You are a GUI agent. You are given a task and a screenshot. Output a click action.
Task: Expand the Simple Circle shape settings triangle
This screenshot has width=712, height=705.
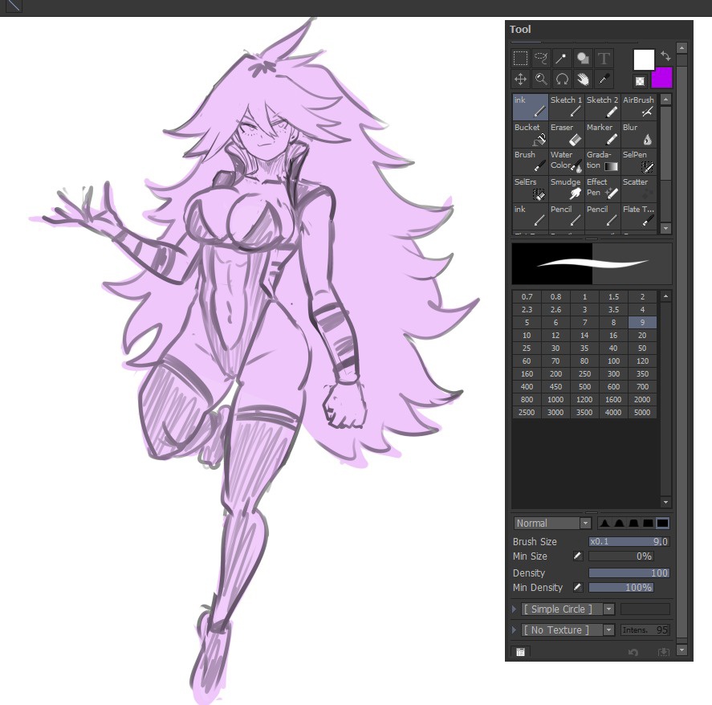pos(514,609)
